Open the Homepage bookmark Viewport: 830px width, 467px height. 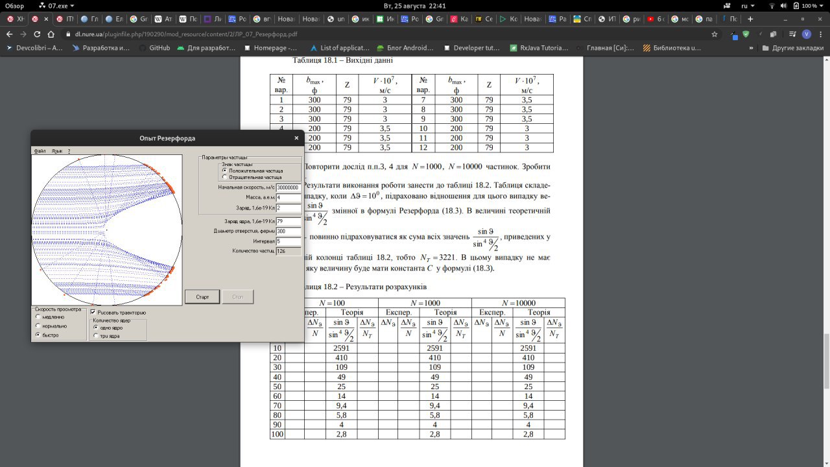tap(270, 48)
